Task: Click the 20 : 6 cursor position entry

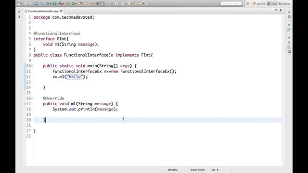Action: (215, 170)
